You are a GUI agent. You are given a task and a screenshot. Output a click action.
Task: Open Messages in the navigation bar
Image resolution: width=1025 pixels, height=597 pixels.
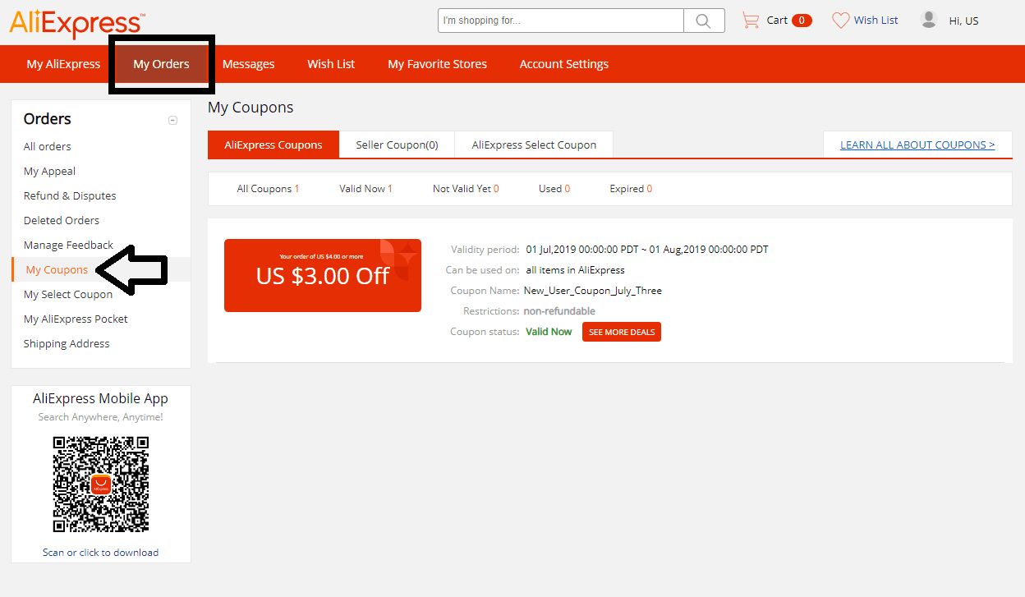coord(248,64)
